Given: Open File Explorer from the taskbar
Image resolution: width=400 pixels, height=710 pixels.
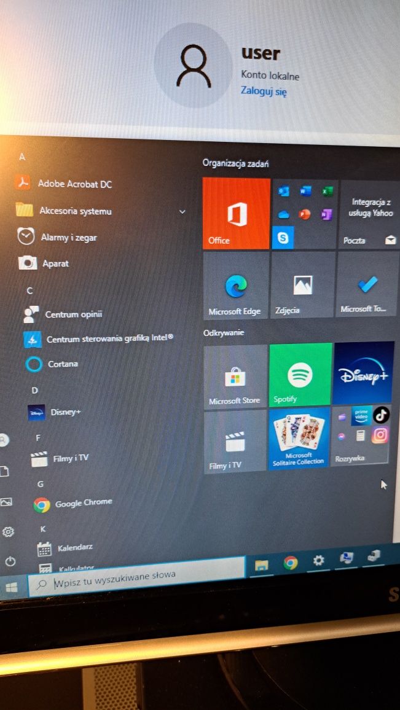Looking at the screenshot, I should point(261,564).
